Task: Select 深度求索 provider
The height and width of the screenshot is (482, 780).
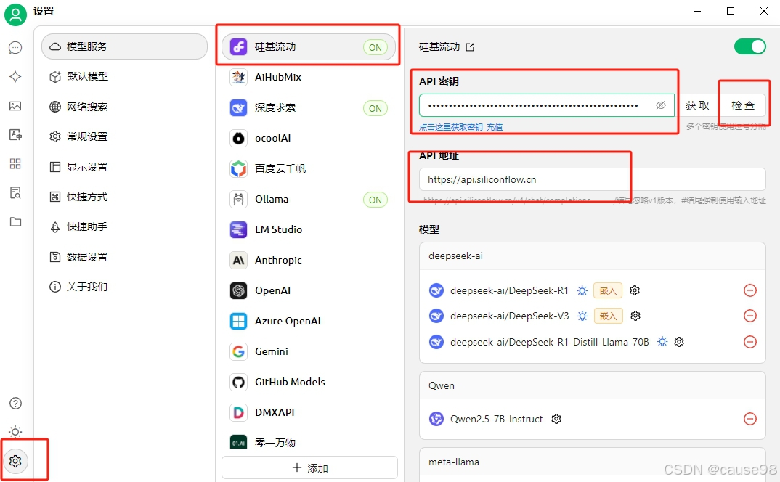Action: tap(309, 107)
